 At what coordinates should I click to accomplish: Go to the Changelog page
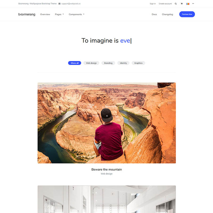point(167,14)
